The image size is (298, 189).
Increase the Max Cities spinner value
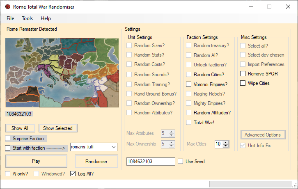coord(226,143)
